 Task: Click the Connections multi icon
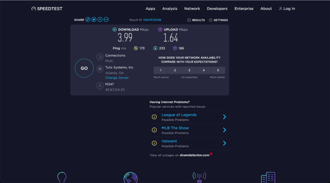coord(100,57)
